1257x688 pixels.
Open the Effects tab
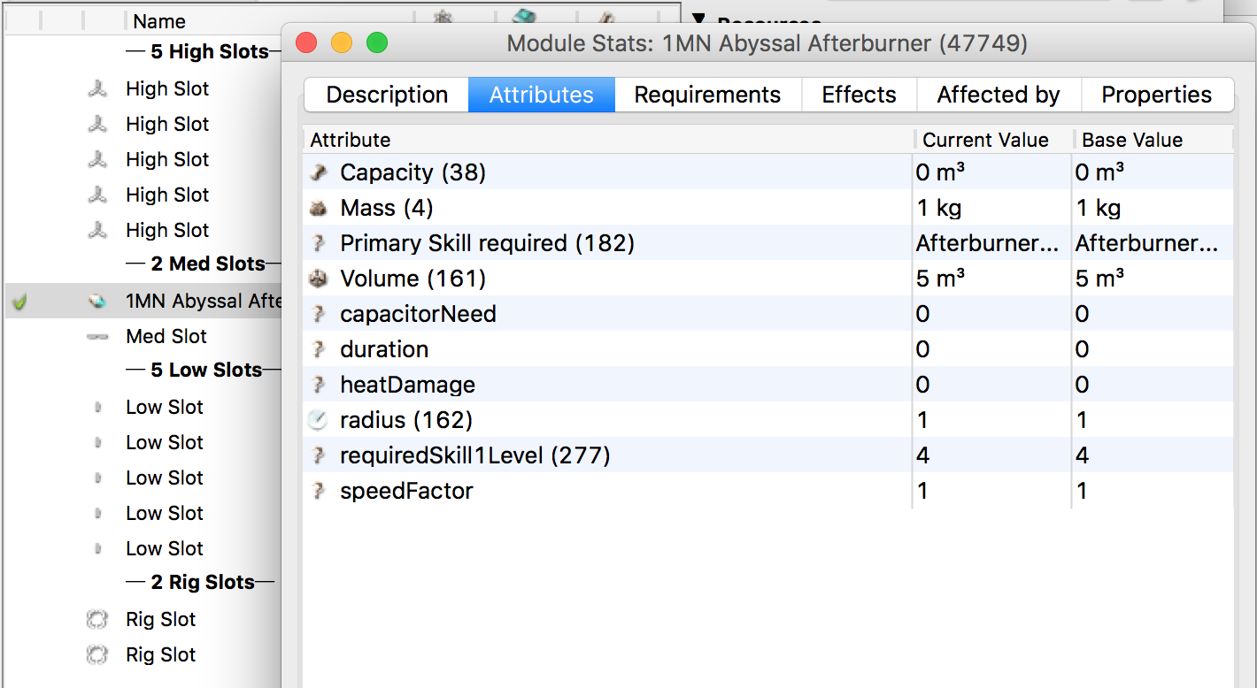pos(859,94)
